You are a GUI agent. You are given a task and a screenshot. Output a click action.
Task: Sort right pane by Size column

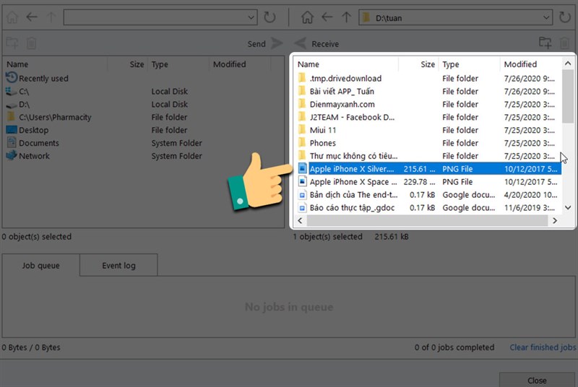click(428, 64)
